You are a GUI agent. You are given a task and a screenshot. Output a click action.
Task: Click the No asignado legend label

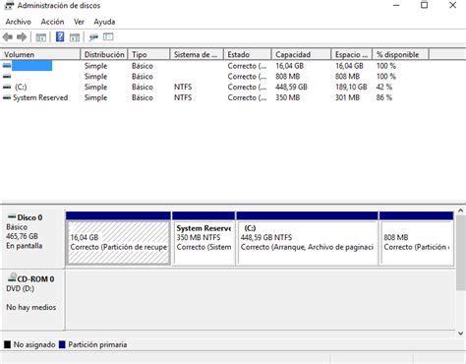coord(34,344)
